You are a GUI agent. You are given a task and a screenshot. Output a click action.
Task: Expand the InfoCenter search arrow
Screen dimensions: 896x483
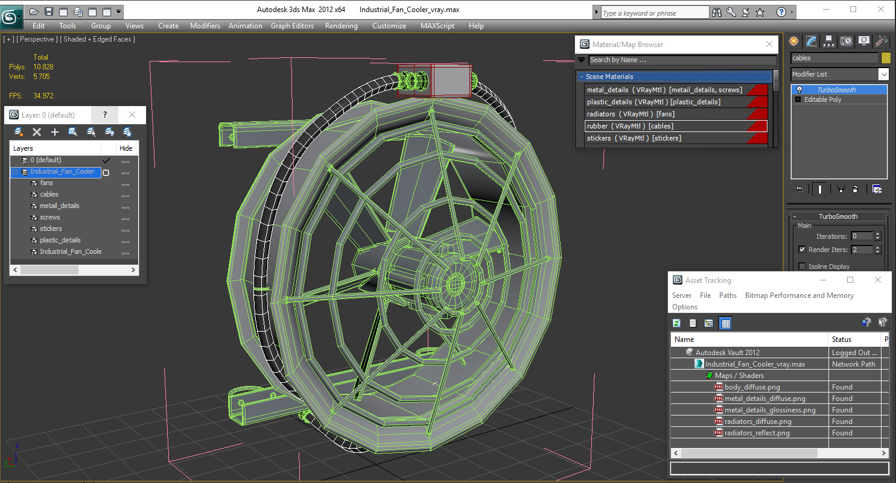pos(597,12)
